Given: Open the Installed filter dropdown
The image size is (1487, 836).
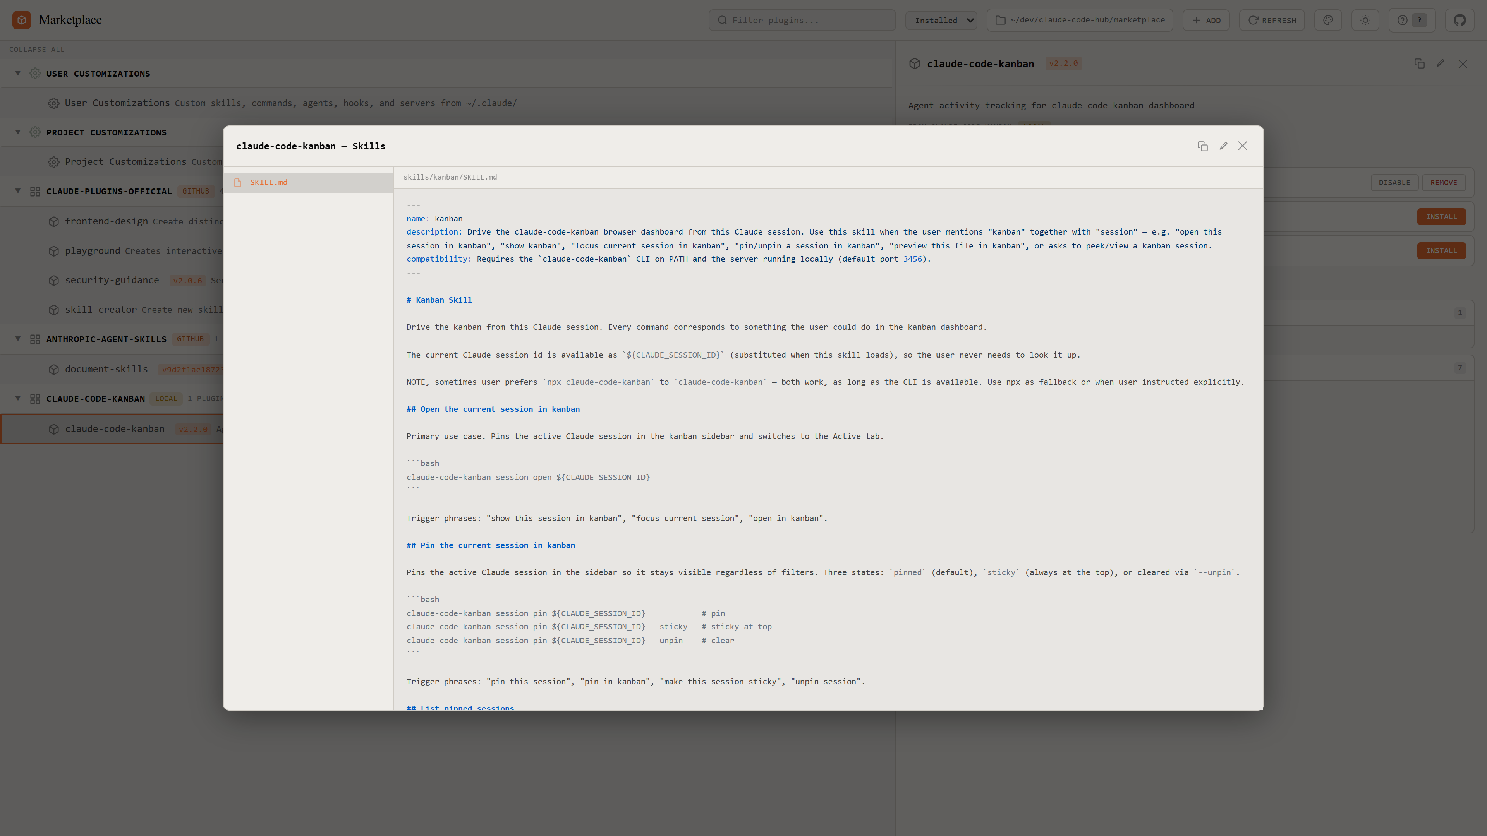Looking at the screenshot, I should tap(941, 20).
